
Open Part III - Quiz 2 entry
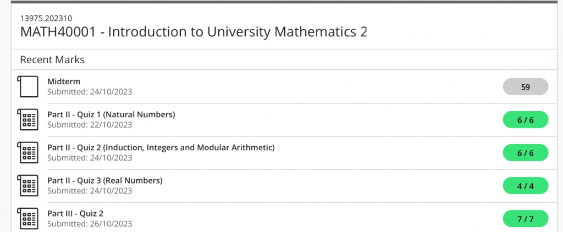point(75,214)
